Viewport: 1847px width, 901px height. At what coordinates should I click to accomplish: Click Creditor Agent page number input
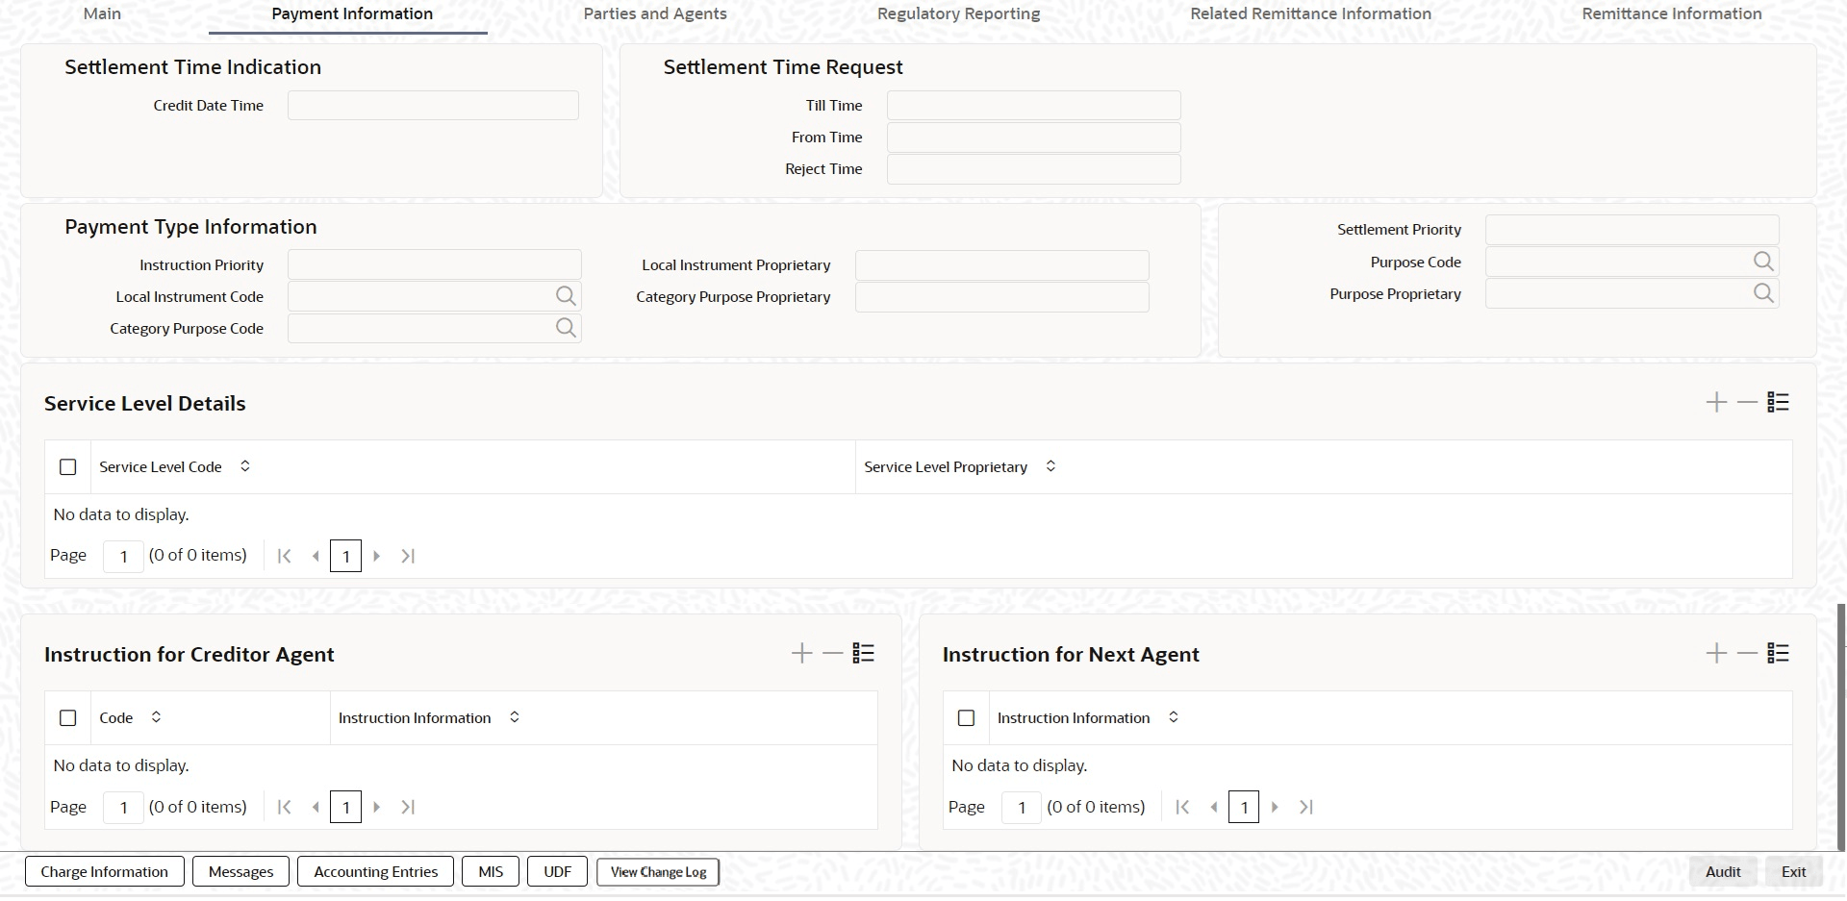(123, 808)
